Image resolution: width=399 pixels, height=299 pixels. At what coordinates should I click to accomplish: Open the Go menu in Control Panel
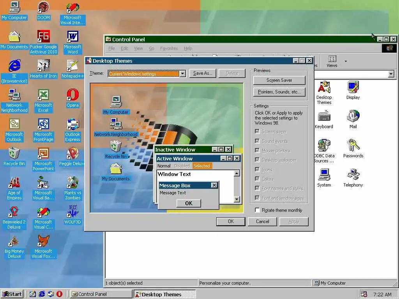(x=152, y=48)
